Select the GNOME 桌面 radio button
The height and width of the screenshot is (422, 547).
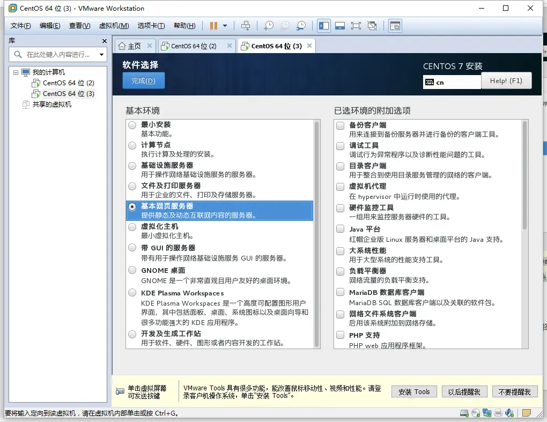pyautogui.click(x=132, y=270)
